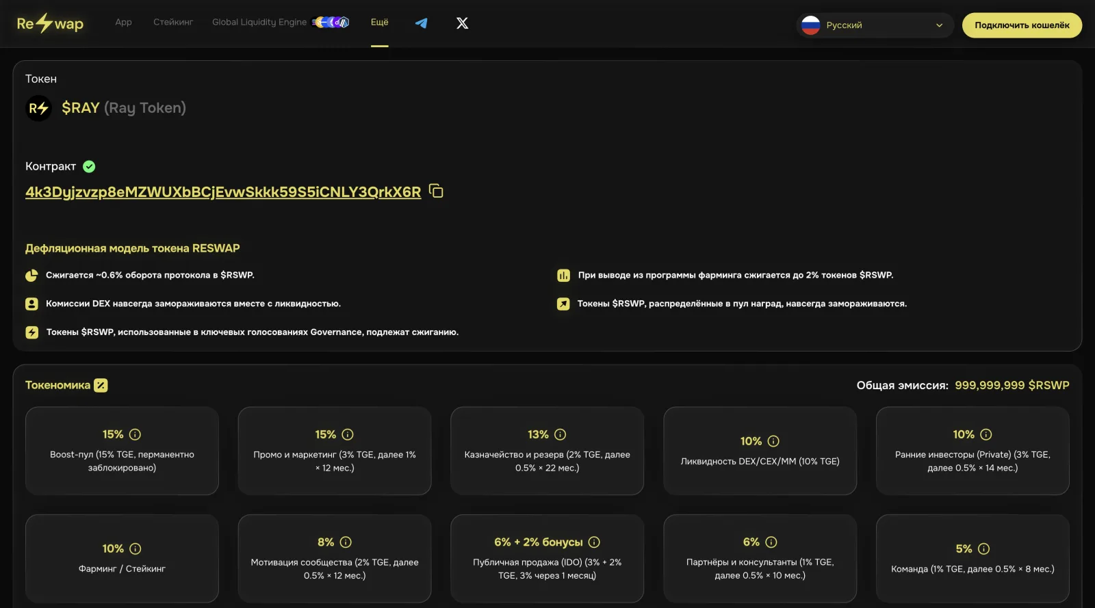Click the Дефляционная модель токена RESWAP heading
The height and width of the screenshot is (608, 1095).
tap(133, 248)
